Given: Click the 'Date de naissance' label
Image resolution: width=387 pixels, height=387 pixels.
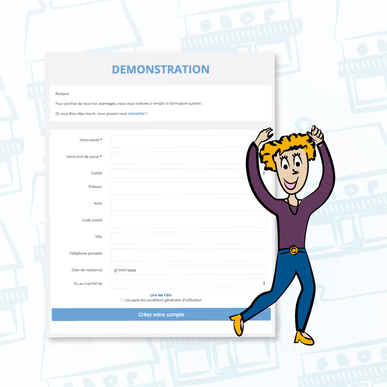Looking at the screenshot, I should [x=87, y=270].
